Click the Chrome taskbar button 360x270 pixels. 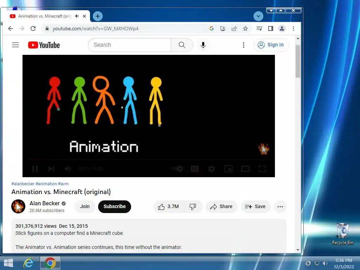tap(50, 263)
